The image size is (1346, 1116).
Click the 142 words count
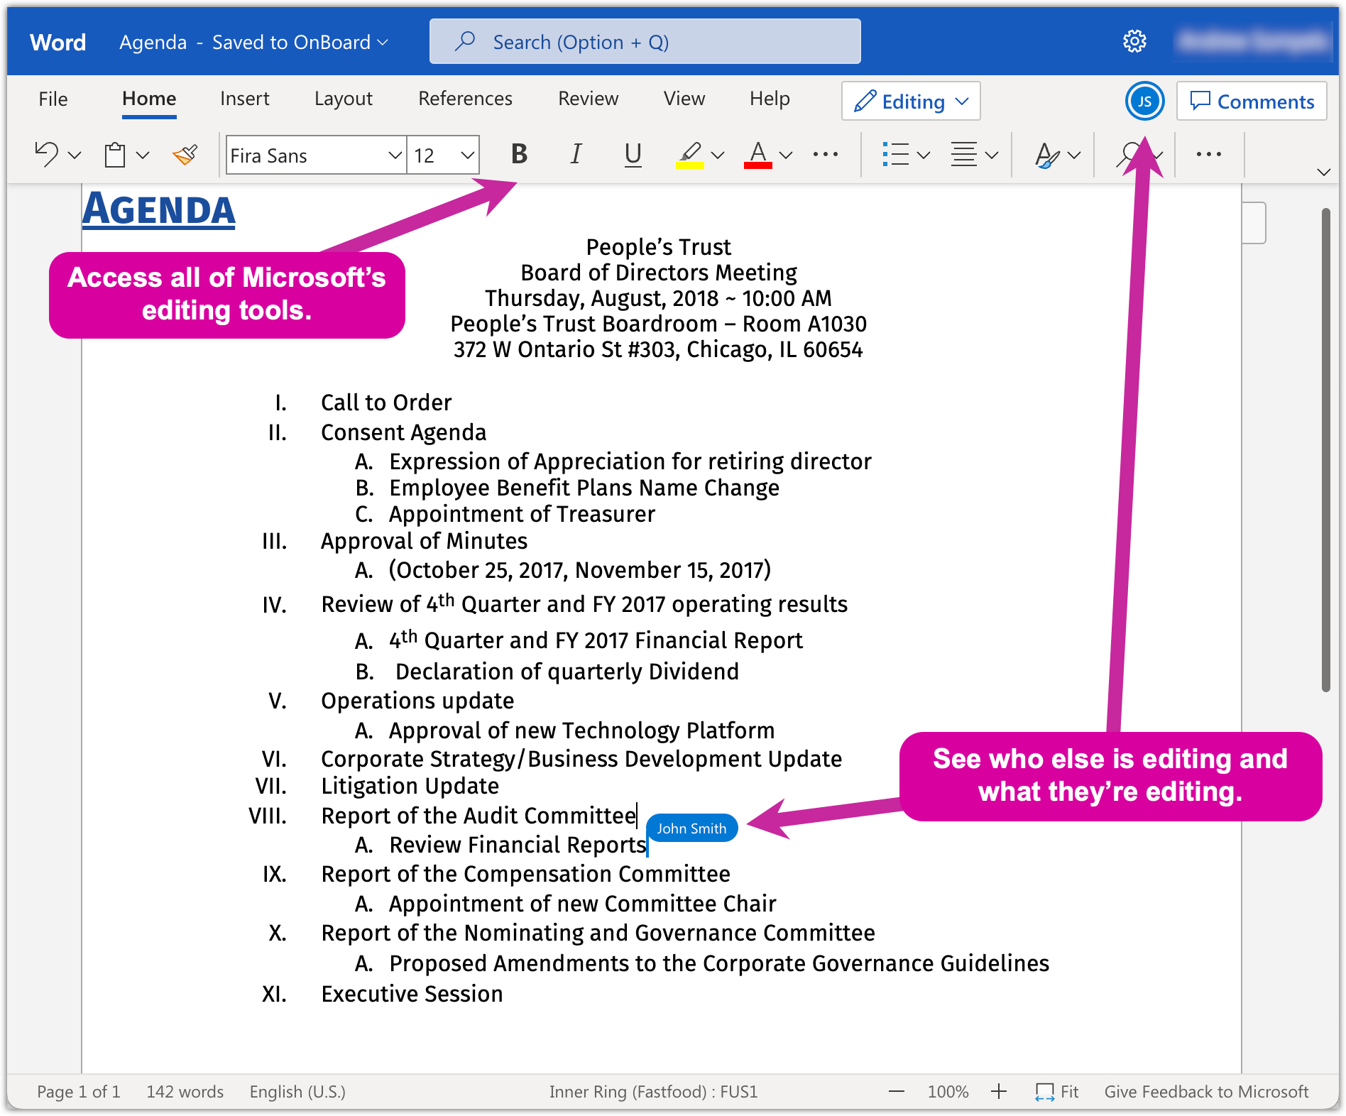pos(185,1092)
